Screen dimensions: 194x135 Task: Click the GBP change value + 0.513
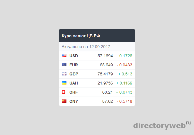point(125,74)
